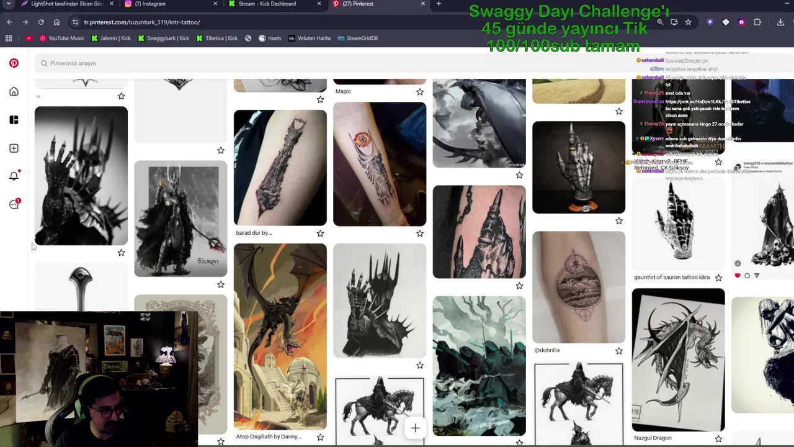Open SteamGridDB bookmark
The height and width of the screenshot is (447, 794).
(x=357, y=38)
